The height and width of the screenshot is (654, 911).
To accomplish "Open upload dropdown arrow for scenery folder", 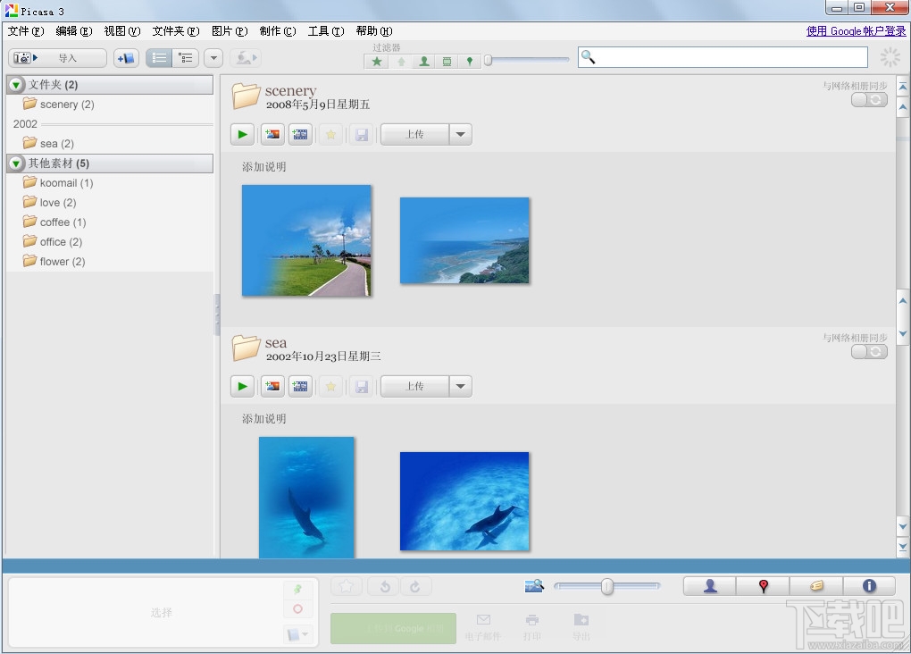I will coord(461,134).
